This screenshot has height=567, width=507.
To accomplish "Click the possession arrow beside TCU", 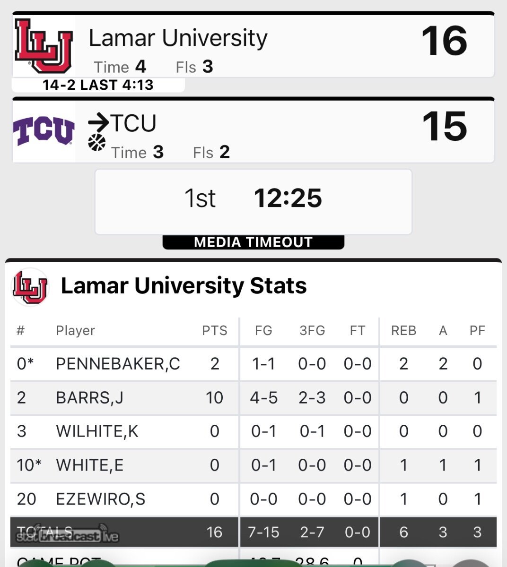I will point(98,123).
